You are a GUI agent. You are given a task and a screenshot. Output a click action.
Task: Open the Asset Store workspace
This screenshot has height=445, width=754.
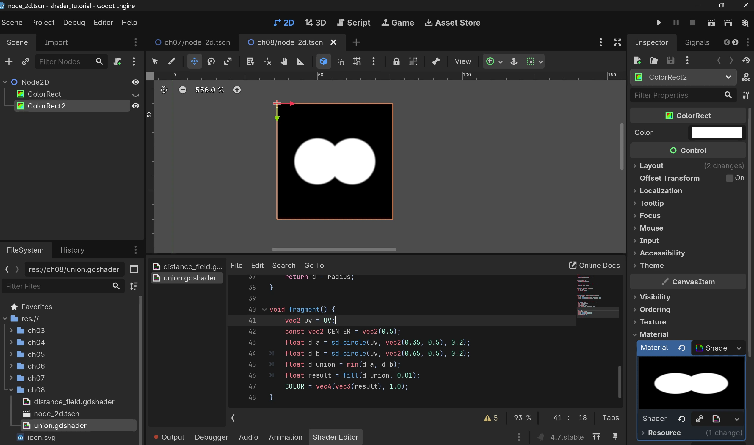[453, 23]
